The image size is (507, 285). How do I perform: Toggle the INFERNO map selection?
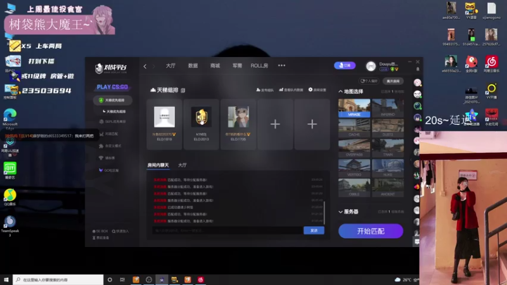point(388,108)
